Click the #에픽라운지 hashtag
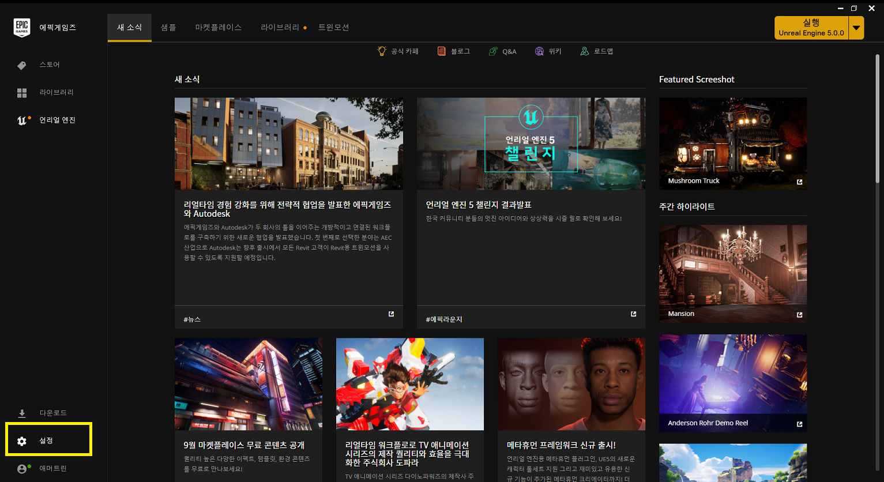This screenshot has width=884, height=482. pyautogui.click(x=444, y=319)
